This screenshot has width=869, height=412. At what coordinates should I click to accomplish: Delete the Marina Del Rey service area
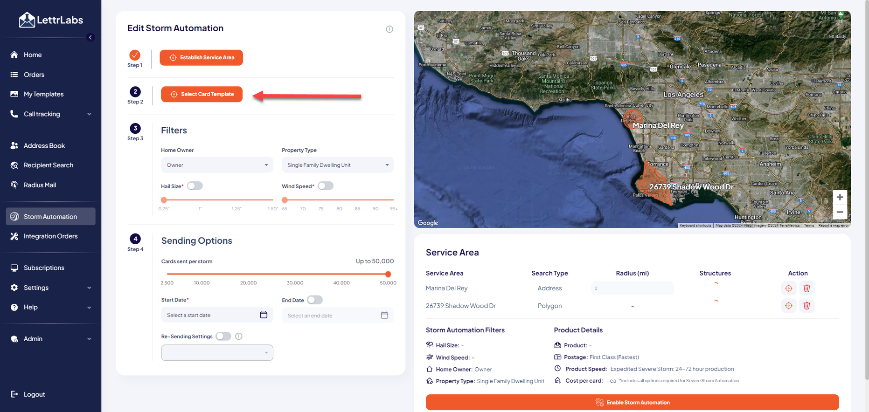tap(807, 288)
